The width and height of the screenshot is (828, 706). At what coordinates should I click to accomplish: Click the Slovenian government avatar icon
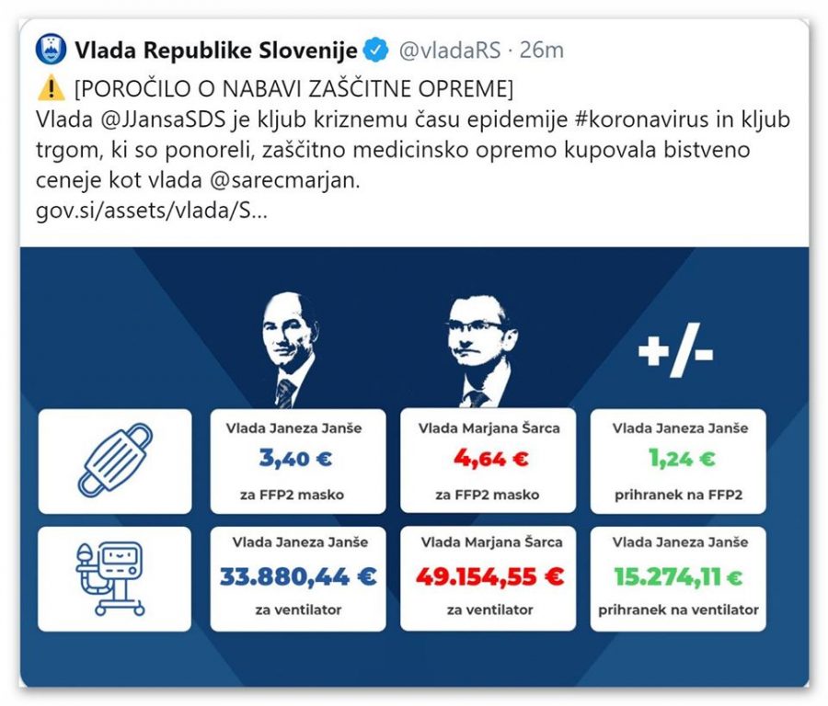click(51, 50)
